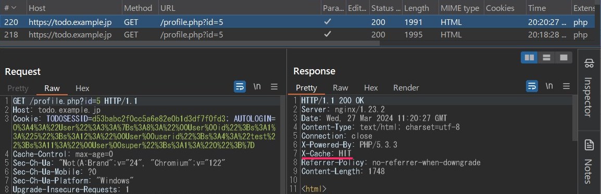
Task: Switch Request view to Raw tab
Action: (52, 88)
